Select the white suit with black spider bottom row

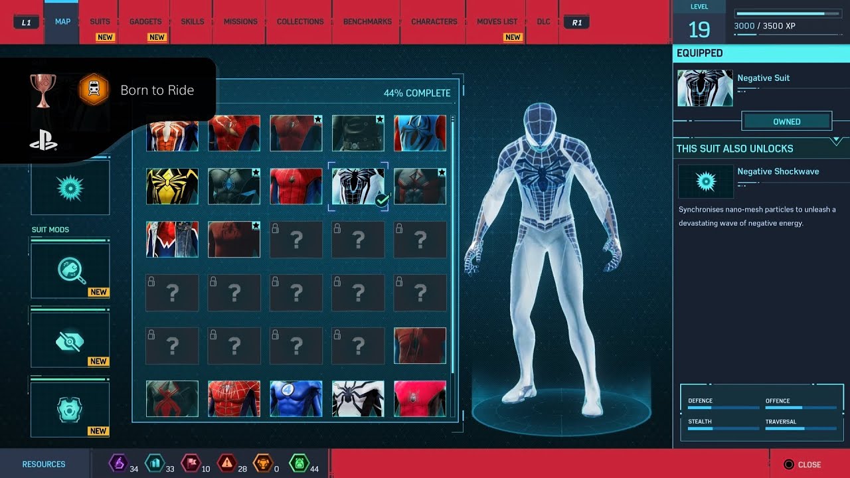click(358, 398)
